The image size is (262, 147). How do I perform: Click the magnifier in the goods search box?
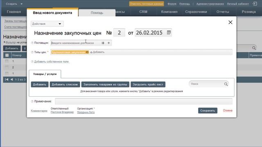click(226, 84)
